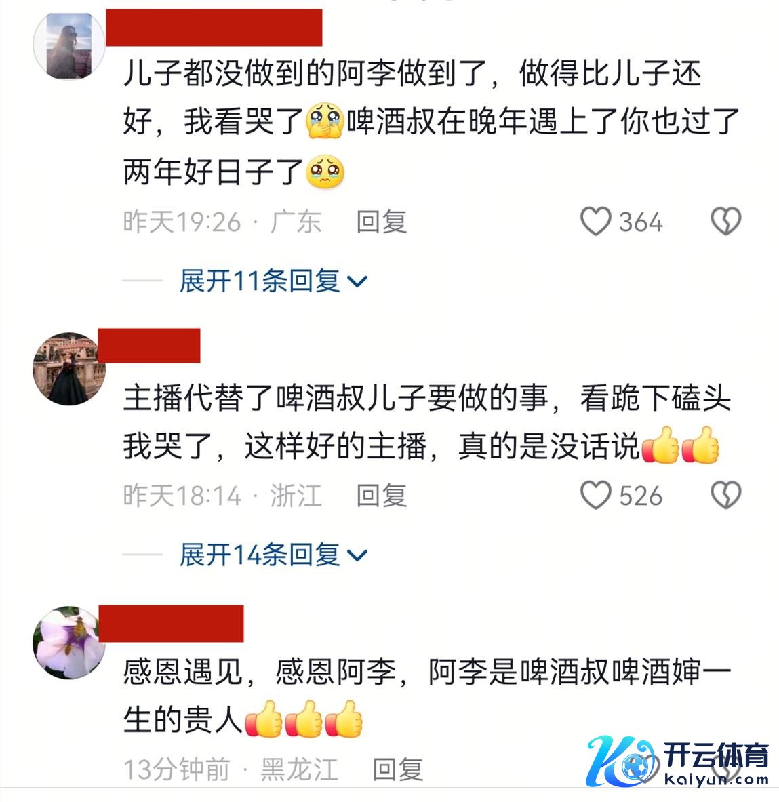779x802 pixels.
Task: Open the purple flower avatar profile
Action: [69, 643]
